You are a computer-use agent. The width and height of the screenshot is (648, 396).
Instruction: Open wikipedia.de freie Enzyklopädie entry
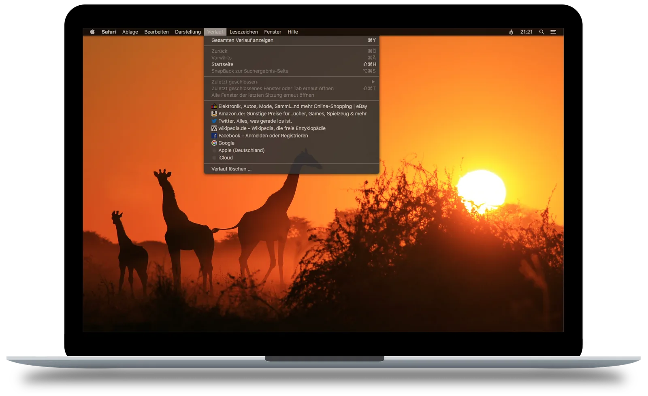[292, 128]
